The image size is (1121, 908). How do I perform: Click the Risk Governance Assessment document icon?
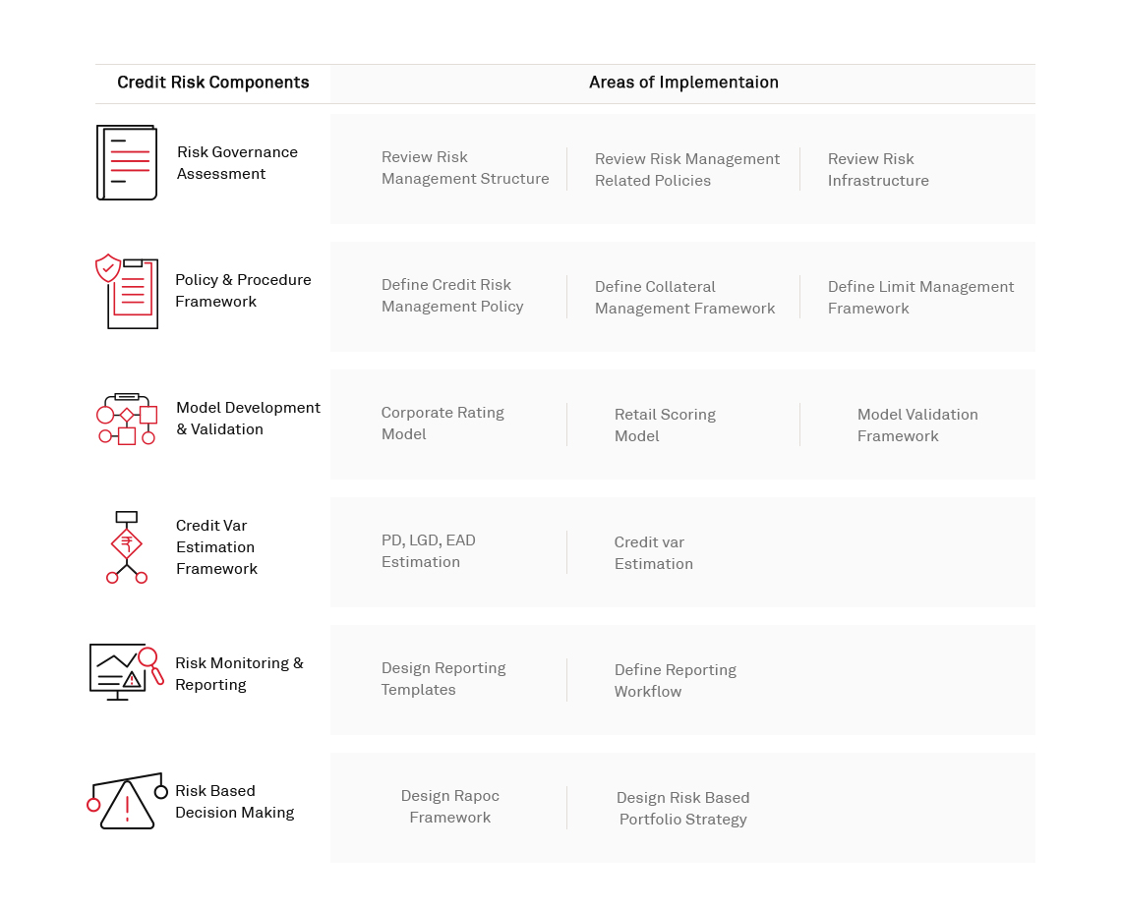(x=127, y=163)
